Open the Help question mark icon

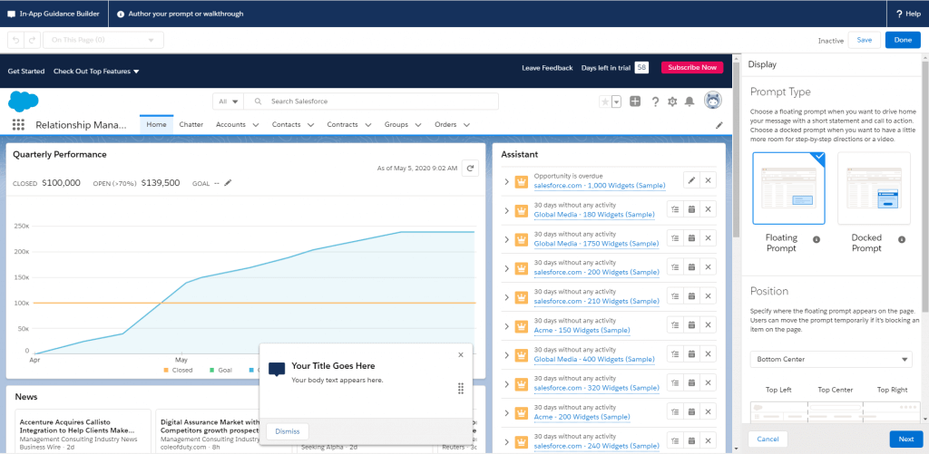tap(899, 14)
